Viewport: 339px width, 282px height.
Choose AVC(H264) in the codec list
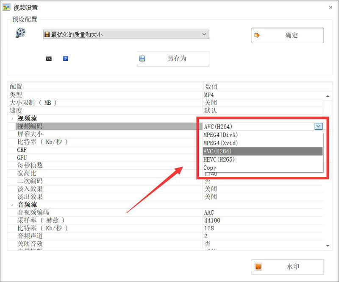pyautogui.click(x=263, y=151)
